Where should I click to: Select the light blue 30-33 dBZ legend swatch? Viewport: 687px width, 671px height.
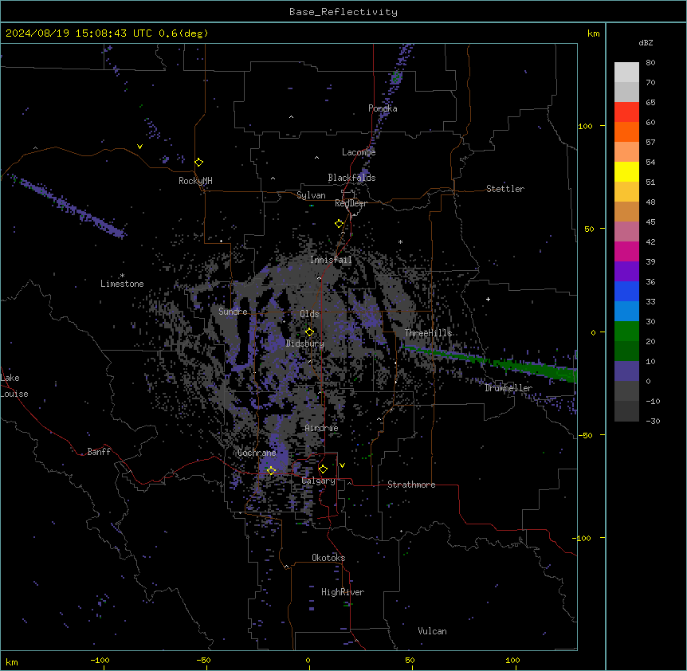(626, 312)
